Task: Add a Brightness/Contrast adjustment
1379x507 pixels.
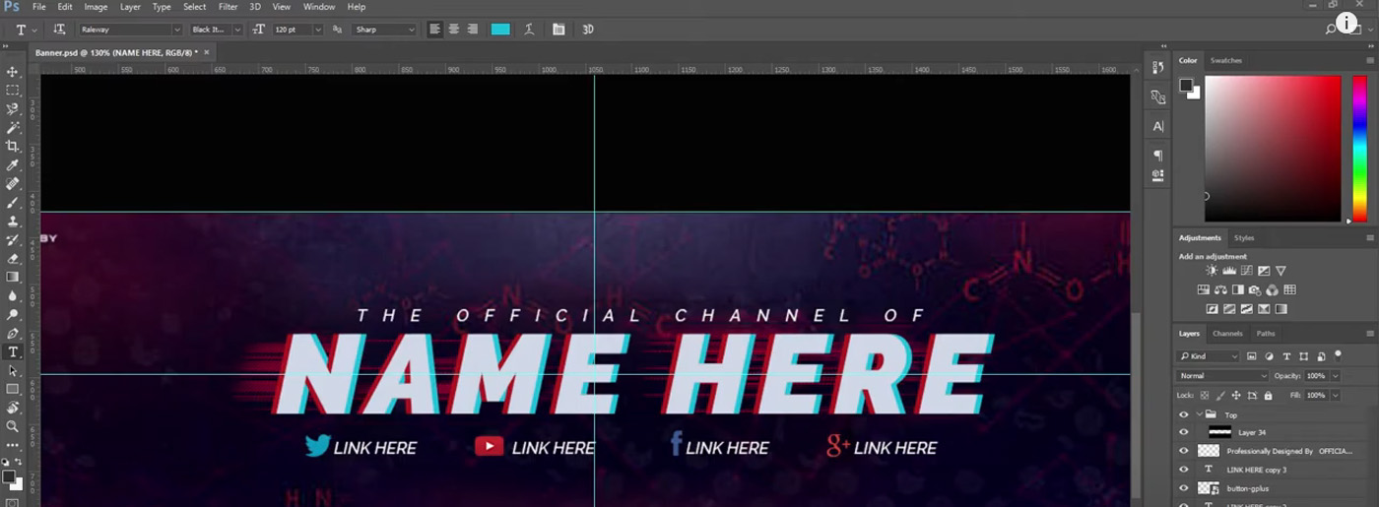Action: 1212,271
